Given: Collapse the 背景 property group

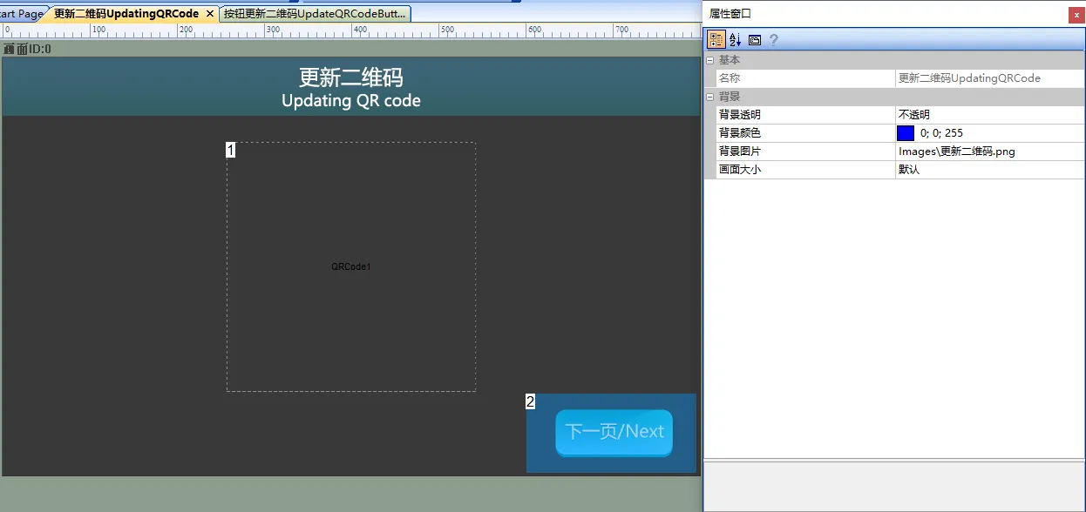Looking at the screenshot, I should point(709,97).
